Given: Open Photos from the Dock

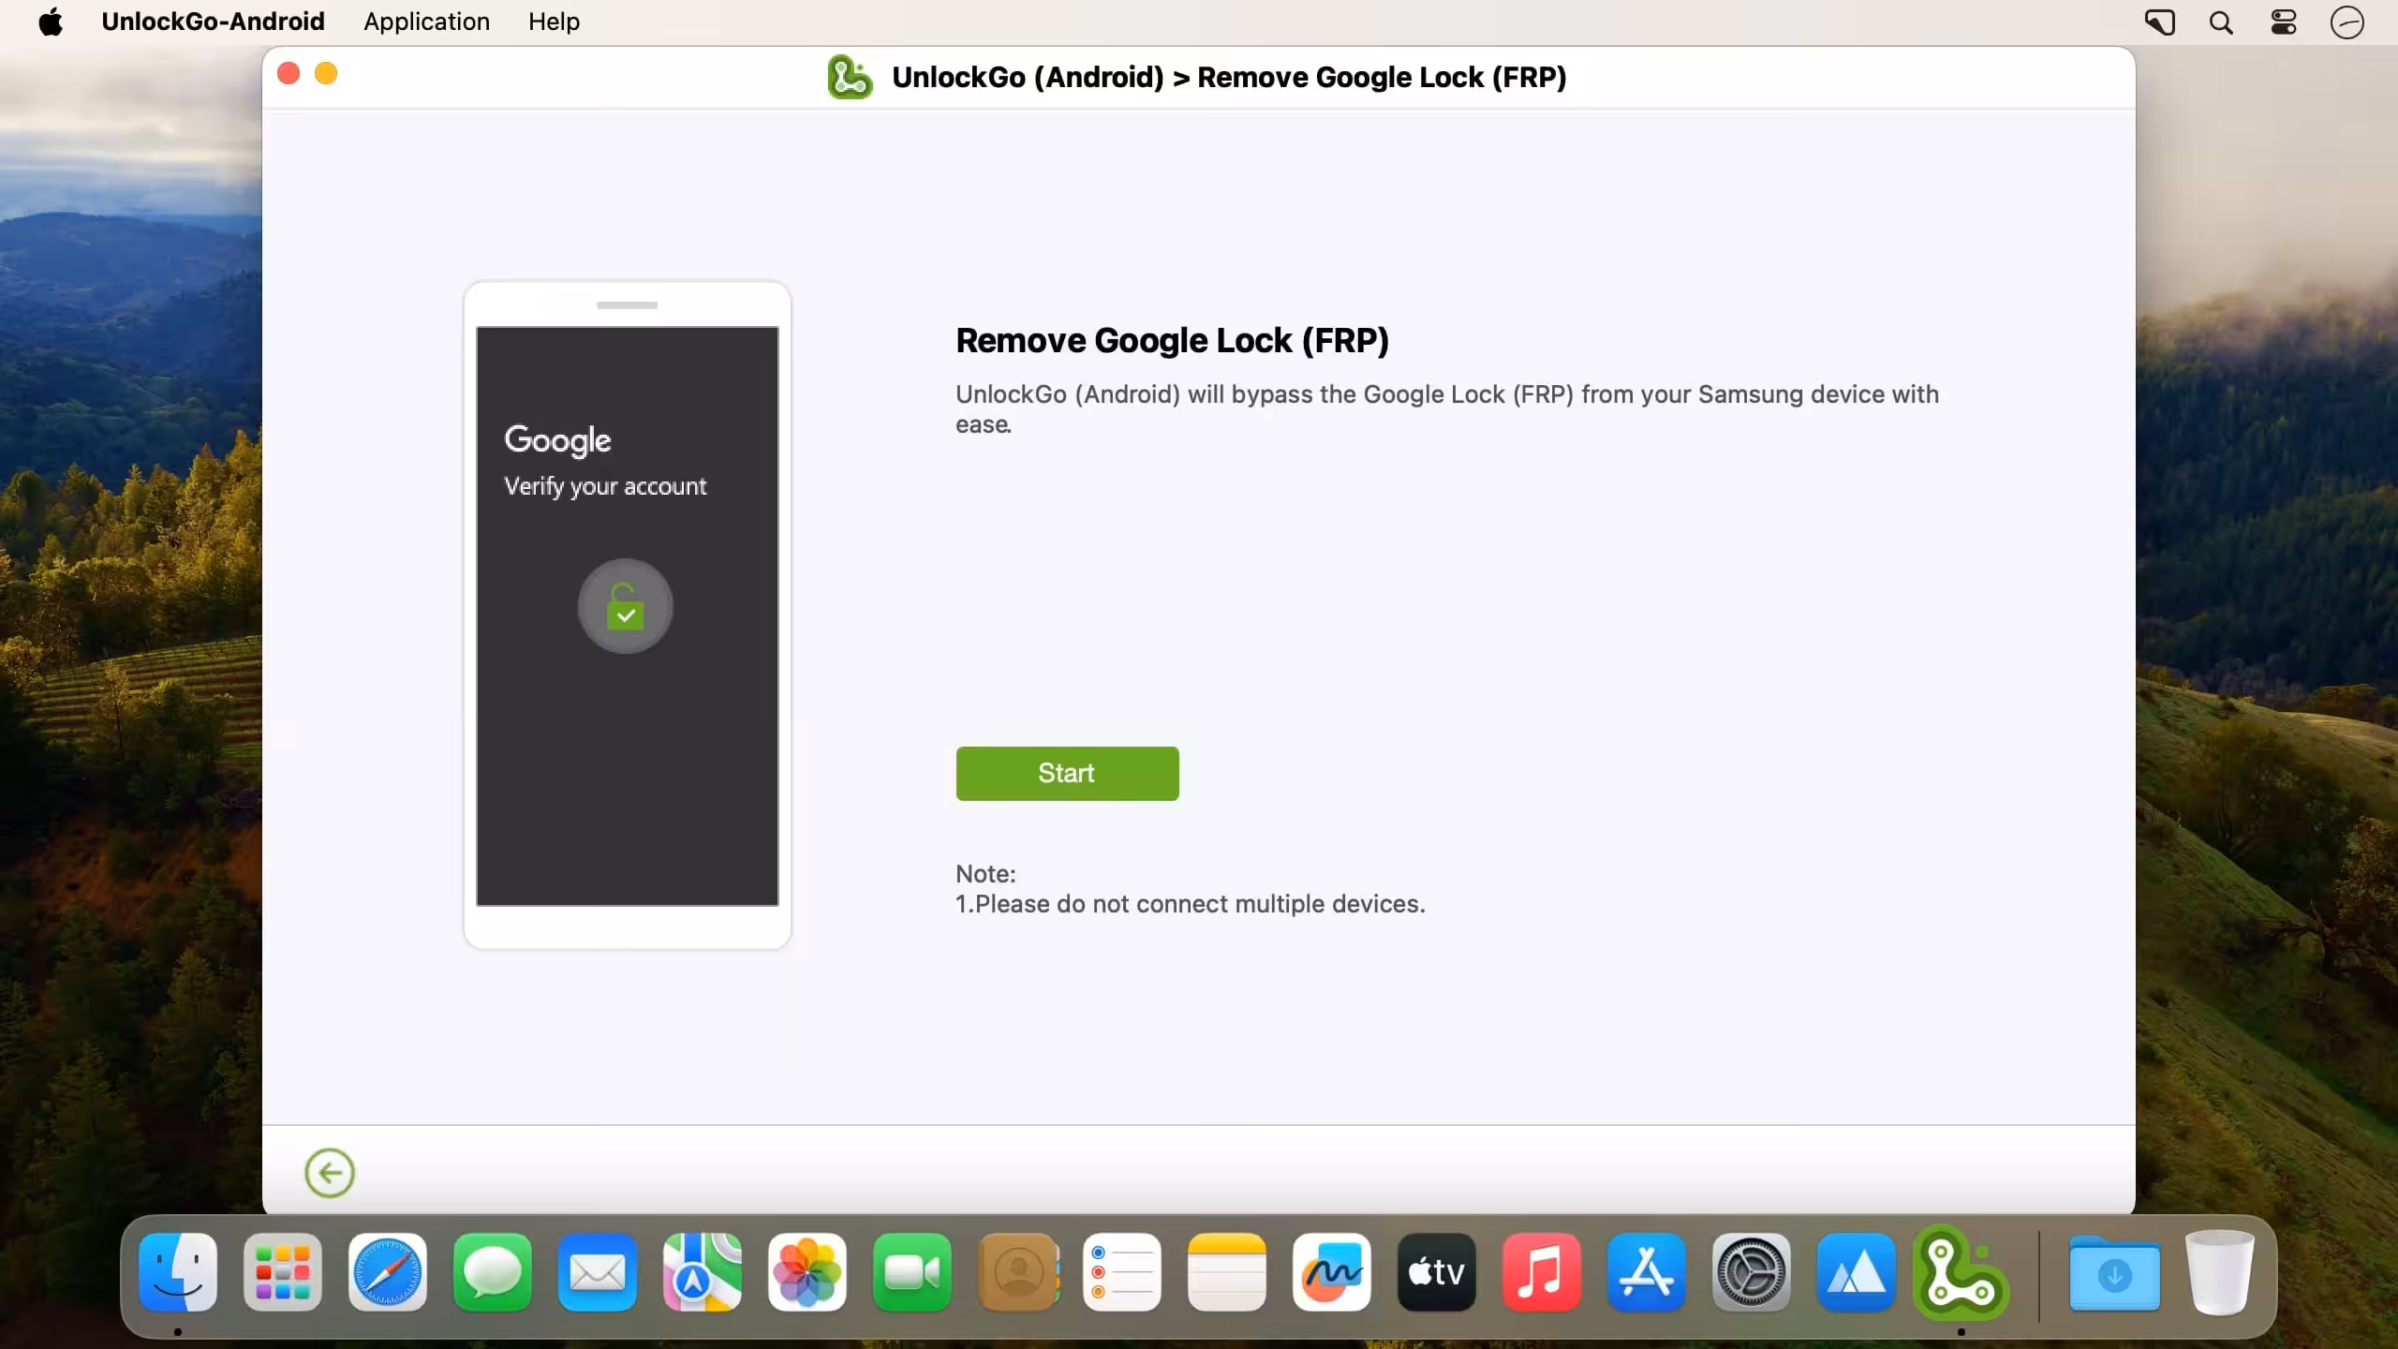Looking at the screenshot, I should pyautogui.click(x=807, y=1272).
